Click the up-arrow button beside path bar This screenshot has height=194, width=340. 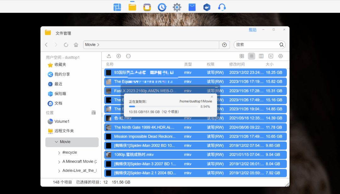coord(225,45)
